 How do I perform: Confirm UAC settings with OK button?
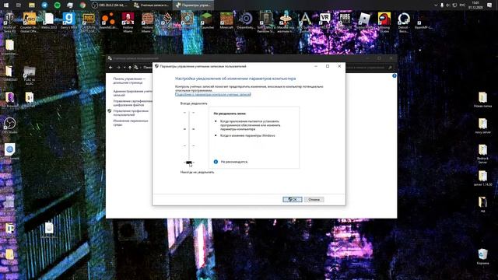(x=293, y=199)
